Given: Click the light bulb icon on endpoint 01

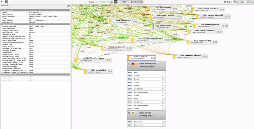Looking at the screenshot, I should click(x=136, y=64).
